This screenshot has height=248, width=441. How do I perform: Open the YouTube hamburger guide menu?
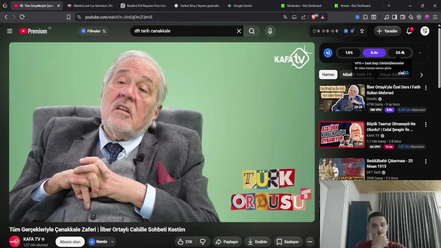(10, 31)
